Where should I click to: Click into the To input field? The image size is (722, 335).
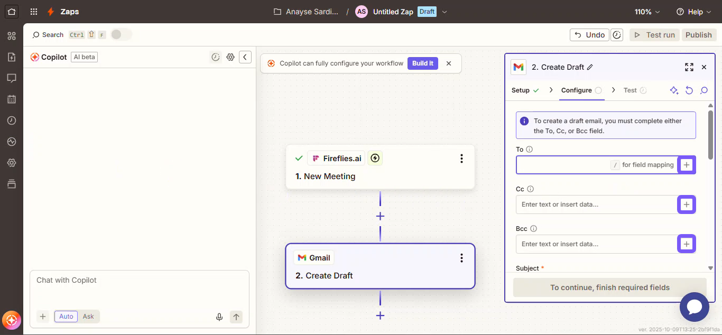(597, 165)
